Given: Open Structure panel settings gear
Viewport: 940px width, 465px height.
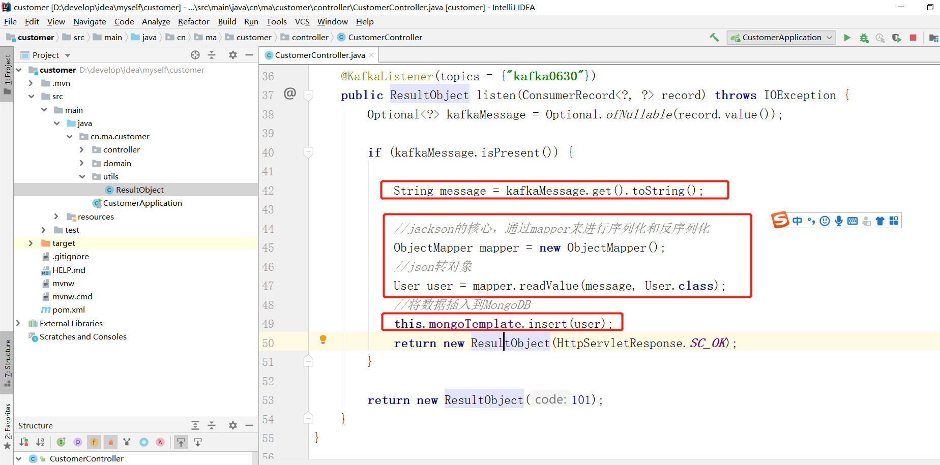Looking at the screenshot, I should click(x=233, y=425).
